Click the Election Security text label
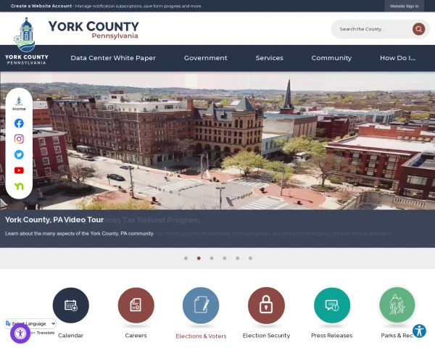435x348 pixels. [266, 336]
